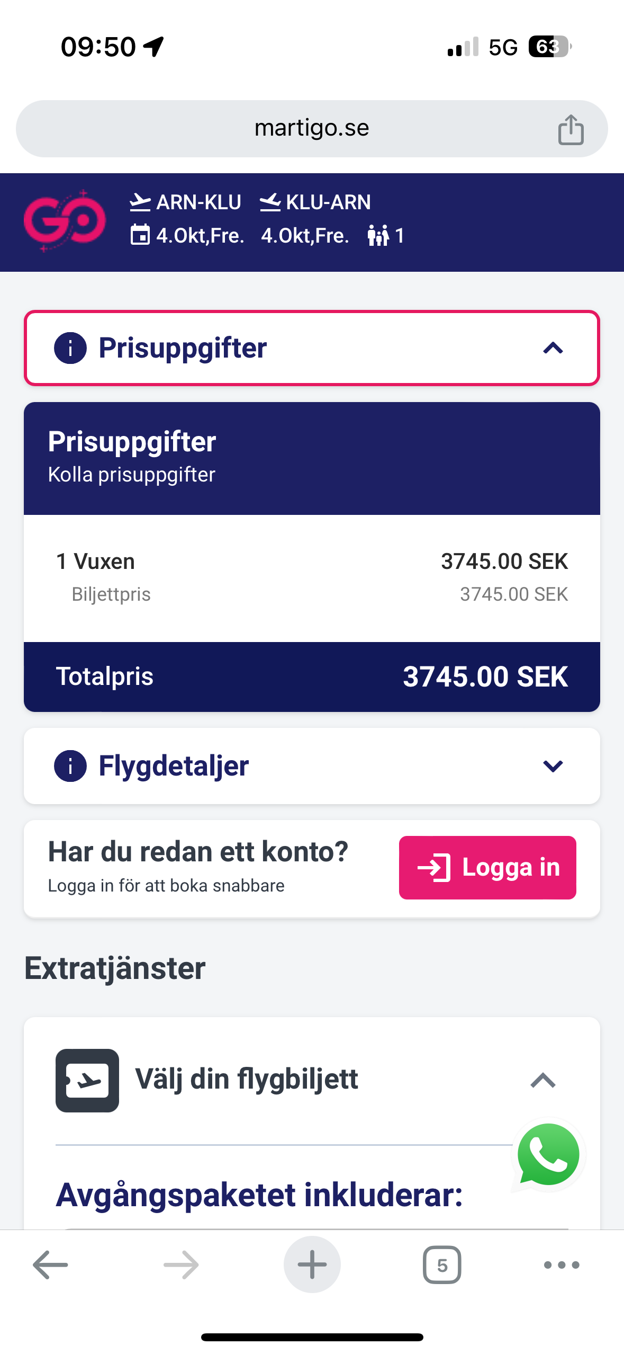Open WhatsApp chat bubble
This screenshot has width=624, height=1354.
(548, 1155)
